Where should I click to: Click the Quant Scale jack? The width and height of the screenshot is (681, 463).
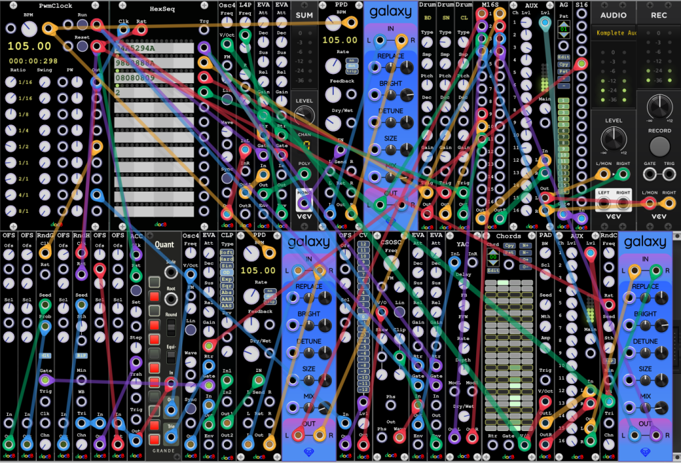[171, 272]
